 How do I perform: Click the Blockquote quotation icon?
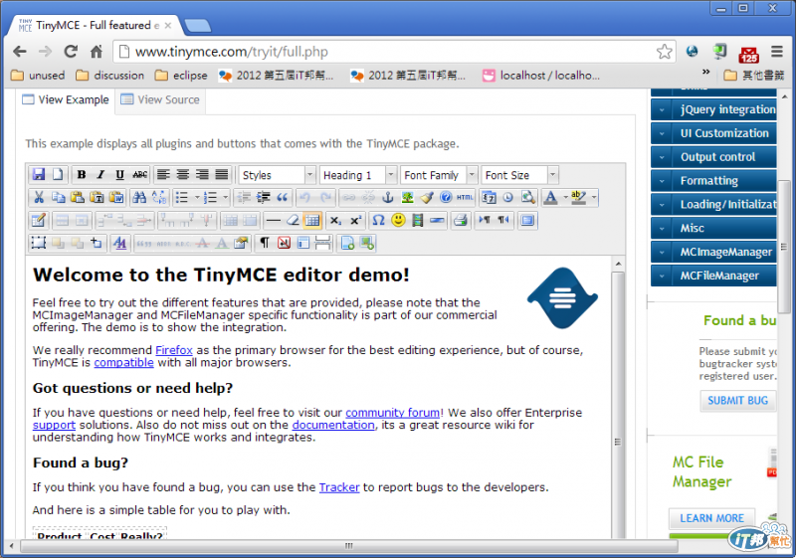coord(283,197)
